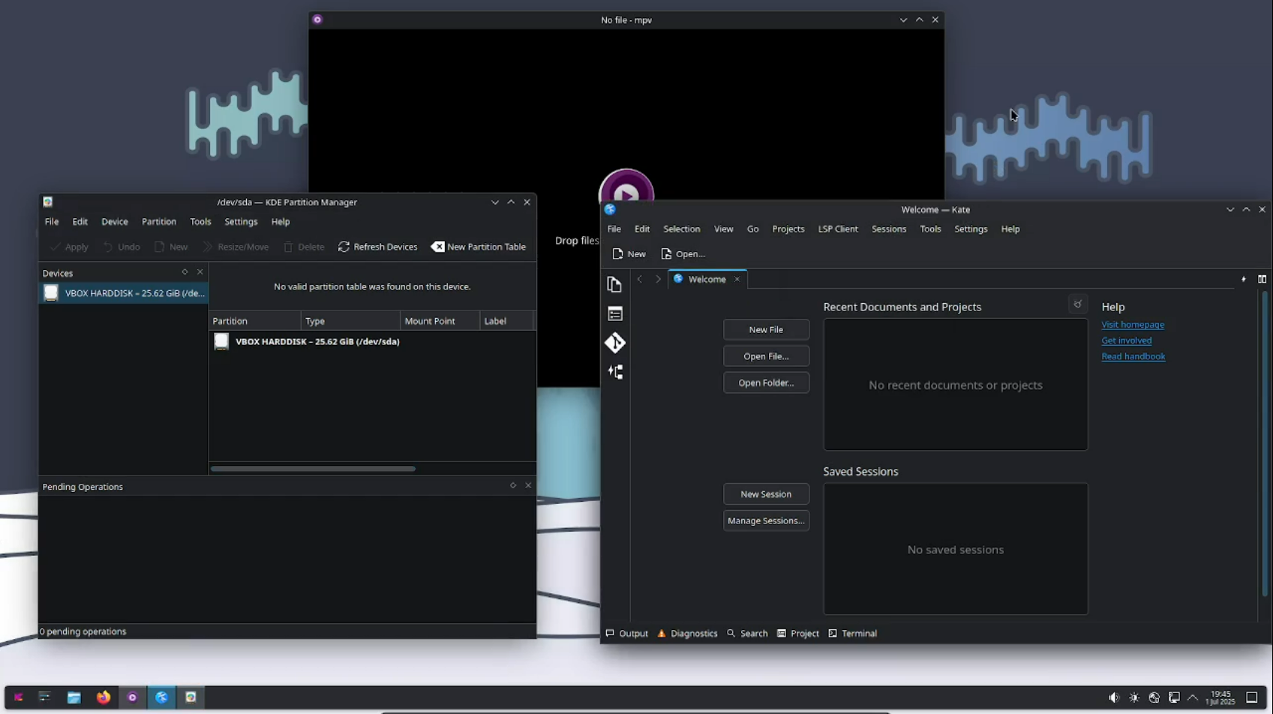The width and height of the screenshot is (1273, 714).
Task: Go forward with Kate's next tab arrow
Action: [x=658, y=279]
